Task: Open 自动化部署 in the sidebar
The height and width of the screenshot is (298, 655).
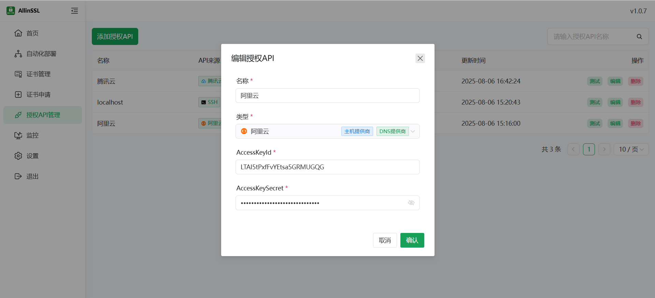Action: coord(41,53)
